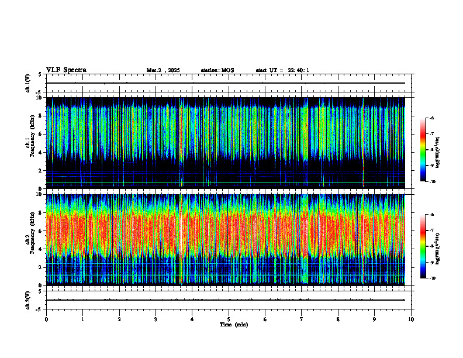Viewport: 463px width, 358px height.
Task: Click the "VLF Spectra" plot title
Action: click(66, 70)
